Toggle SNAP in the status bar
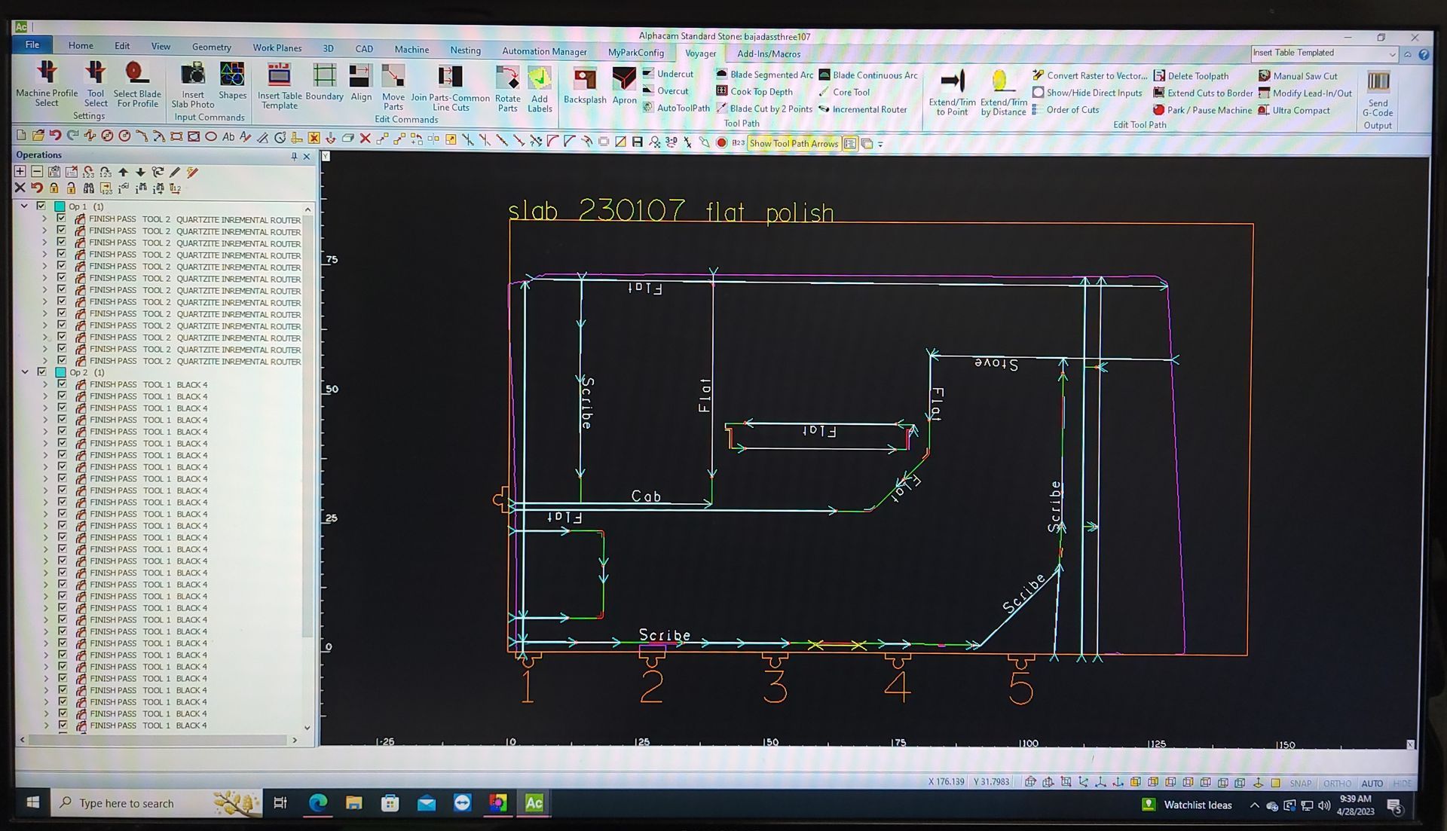This screenshot has height=831, width=1447. (1300, 784)
